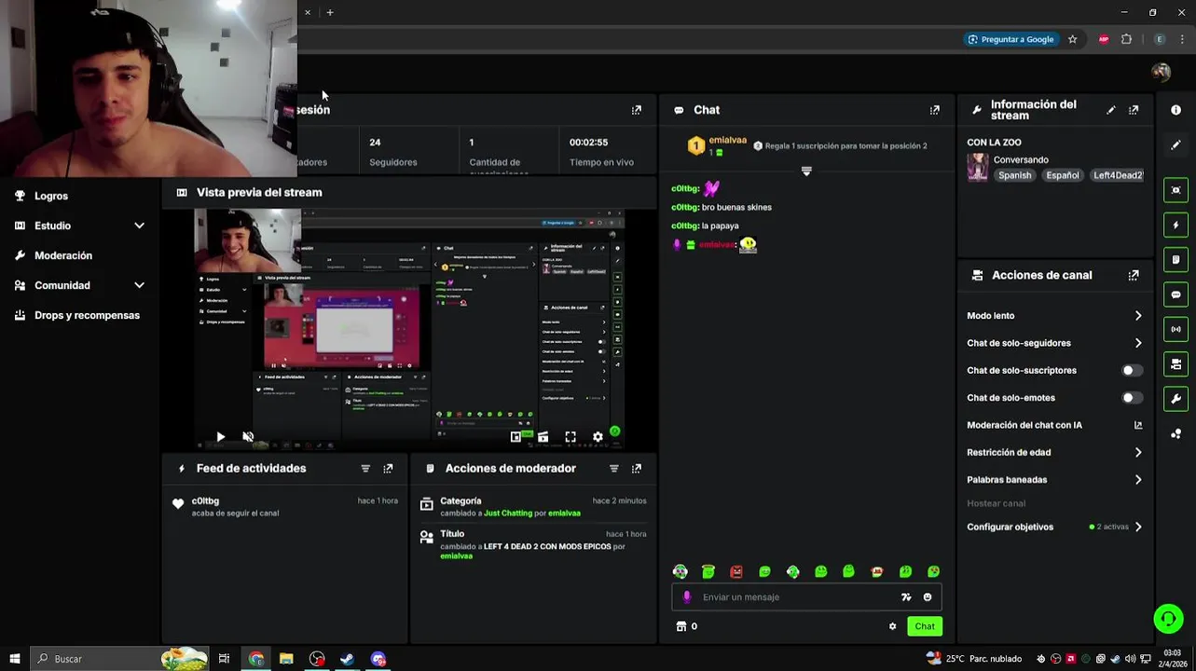
Task: Open Logros in the sidebar
Action: tap(51, 196)
